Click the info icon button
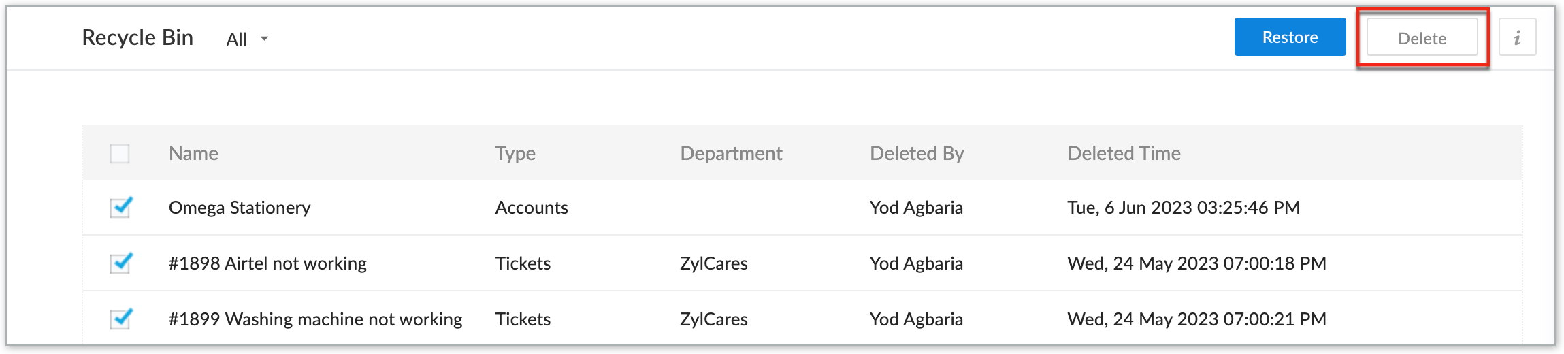This screenshot has width=1564, height=354. (1517, 37)
